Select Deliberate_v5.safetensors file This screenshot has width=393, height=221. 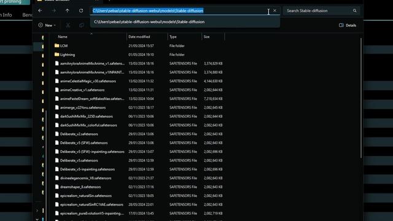(79, 160)
